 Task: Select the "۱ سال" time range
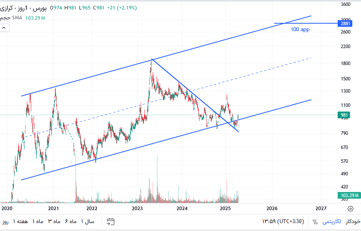87,222
